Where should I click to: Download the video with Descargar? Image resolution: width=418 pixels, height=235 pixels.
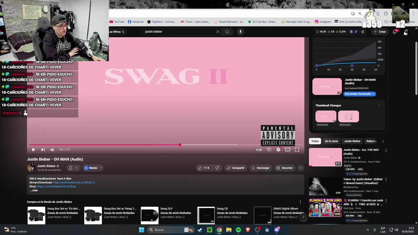[260, 168]
